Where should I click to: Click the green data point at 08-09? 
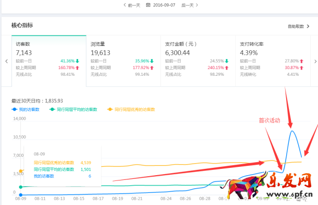[21, 187]
